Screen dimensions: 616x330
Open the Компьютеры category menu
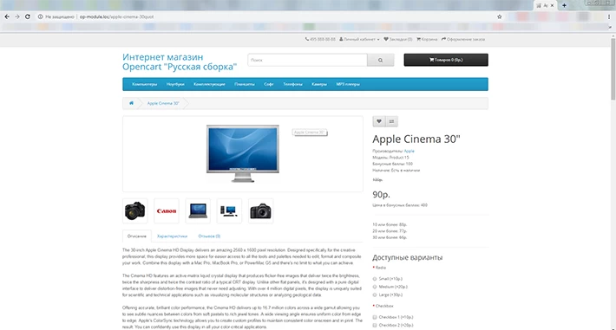point(145,84)
